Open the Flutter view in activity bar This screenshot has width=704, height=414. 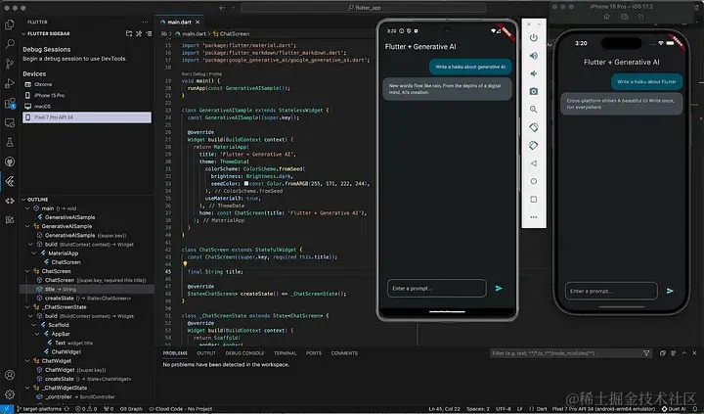point(10,181)
